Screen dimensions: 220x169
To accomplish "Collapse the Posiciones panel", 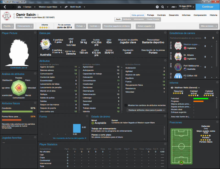I will click(217, 122).
